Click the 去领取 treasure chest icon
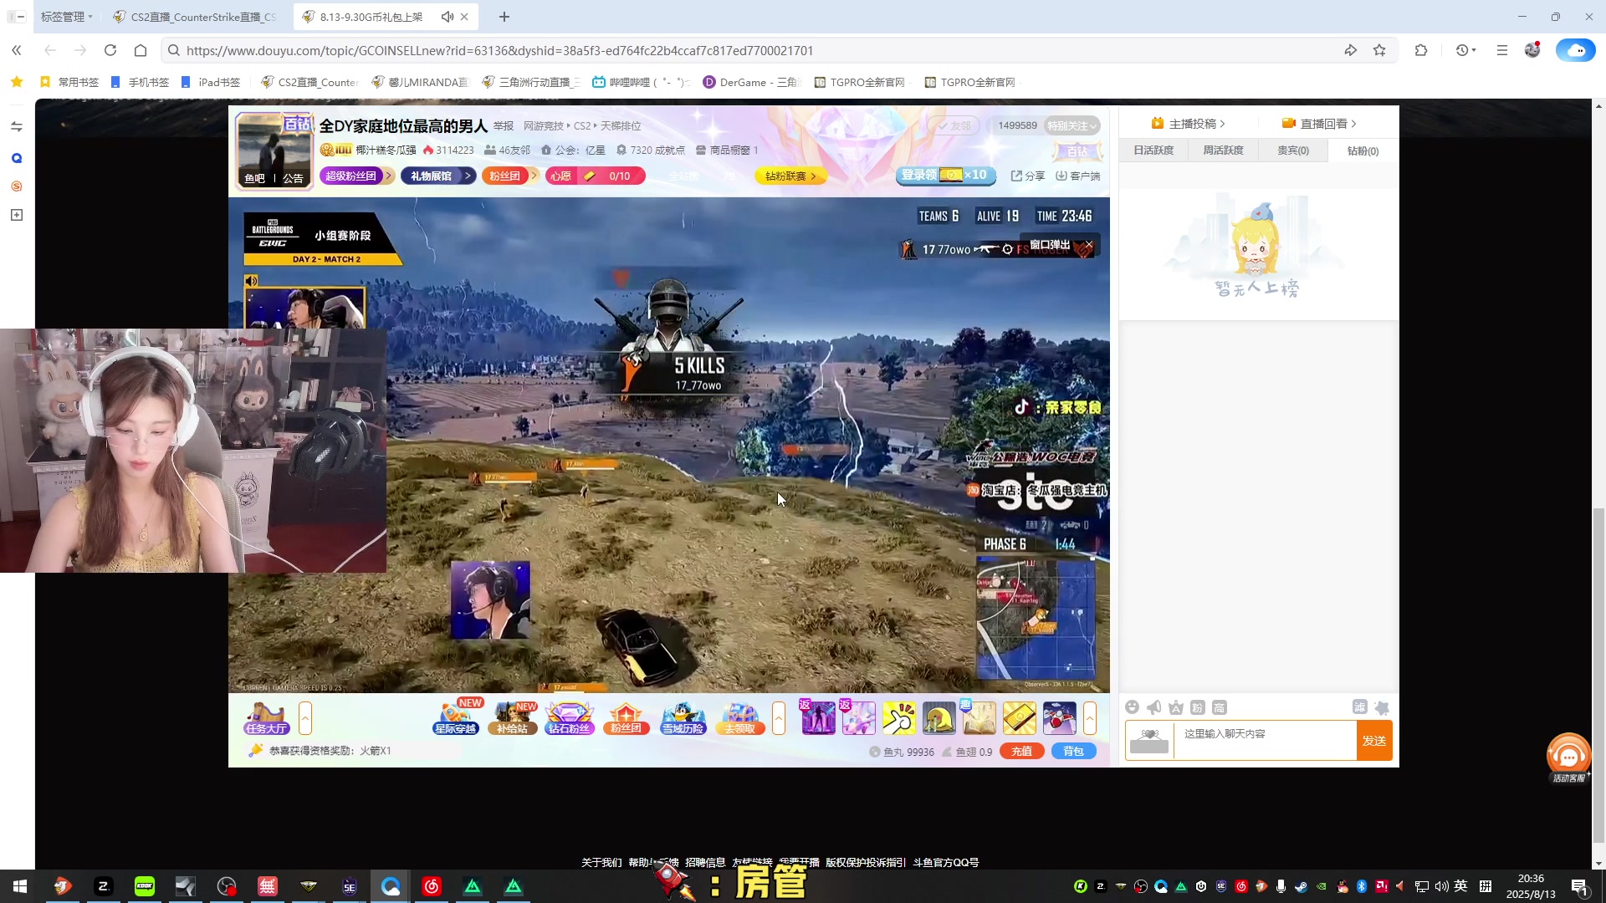This screenshot has width=1606, height=903. (x=740, y=718)
